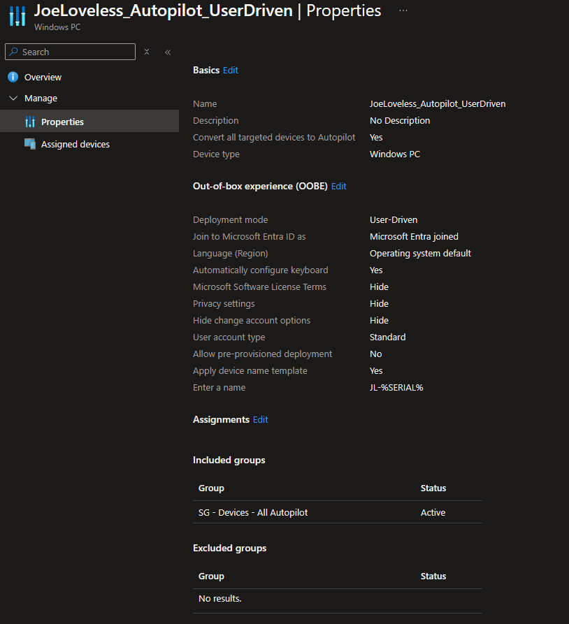Viewport: 569px width, 624px height.
Task: Select the SG - Devices - All Autopilot group row
Action: pos(253,512)
